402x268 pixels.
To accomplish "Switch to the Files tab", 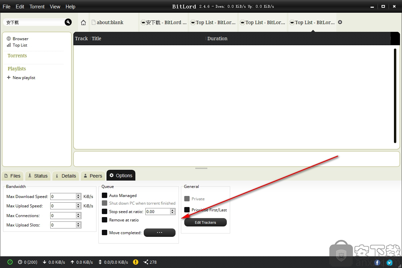I will click(12, 176).
